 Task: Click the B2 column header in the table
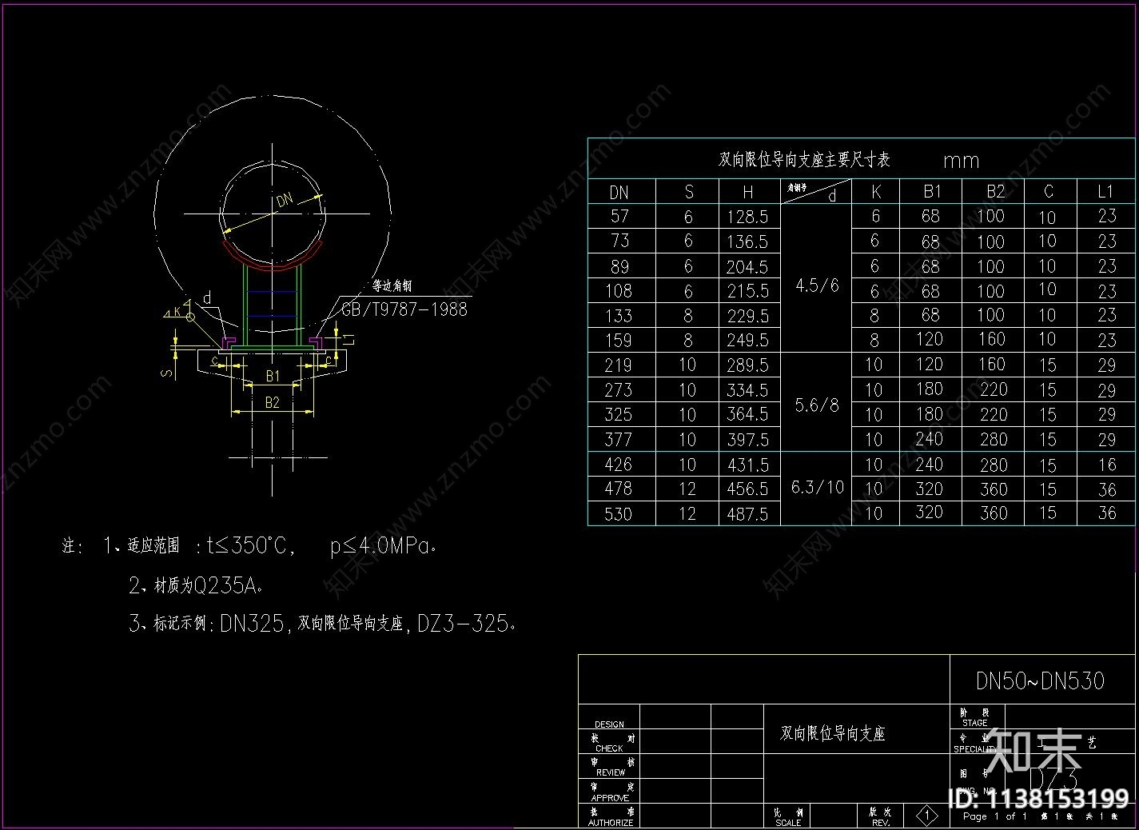(995, 192)
